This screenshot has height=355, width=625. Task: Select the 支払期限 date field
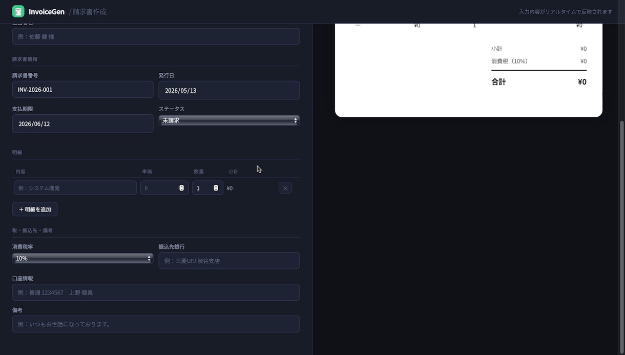[x=82, y=123]
